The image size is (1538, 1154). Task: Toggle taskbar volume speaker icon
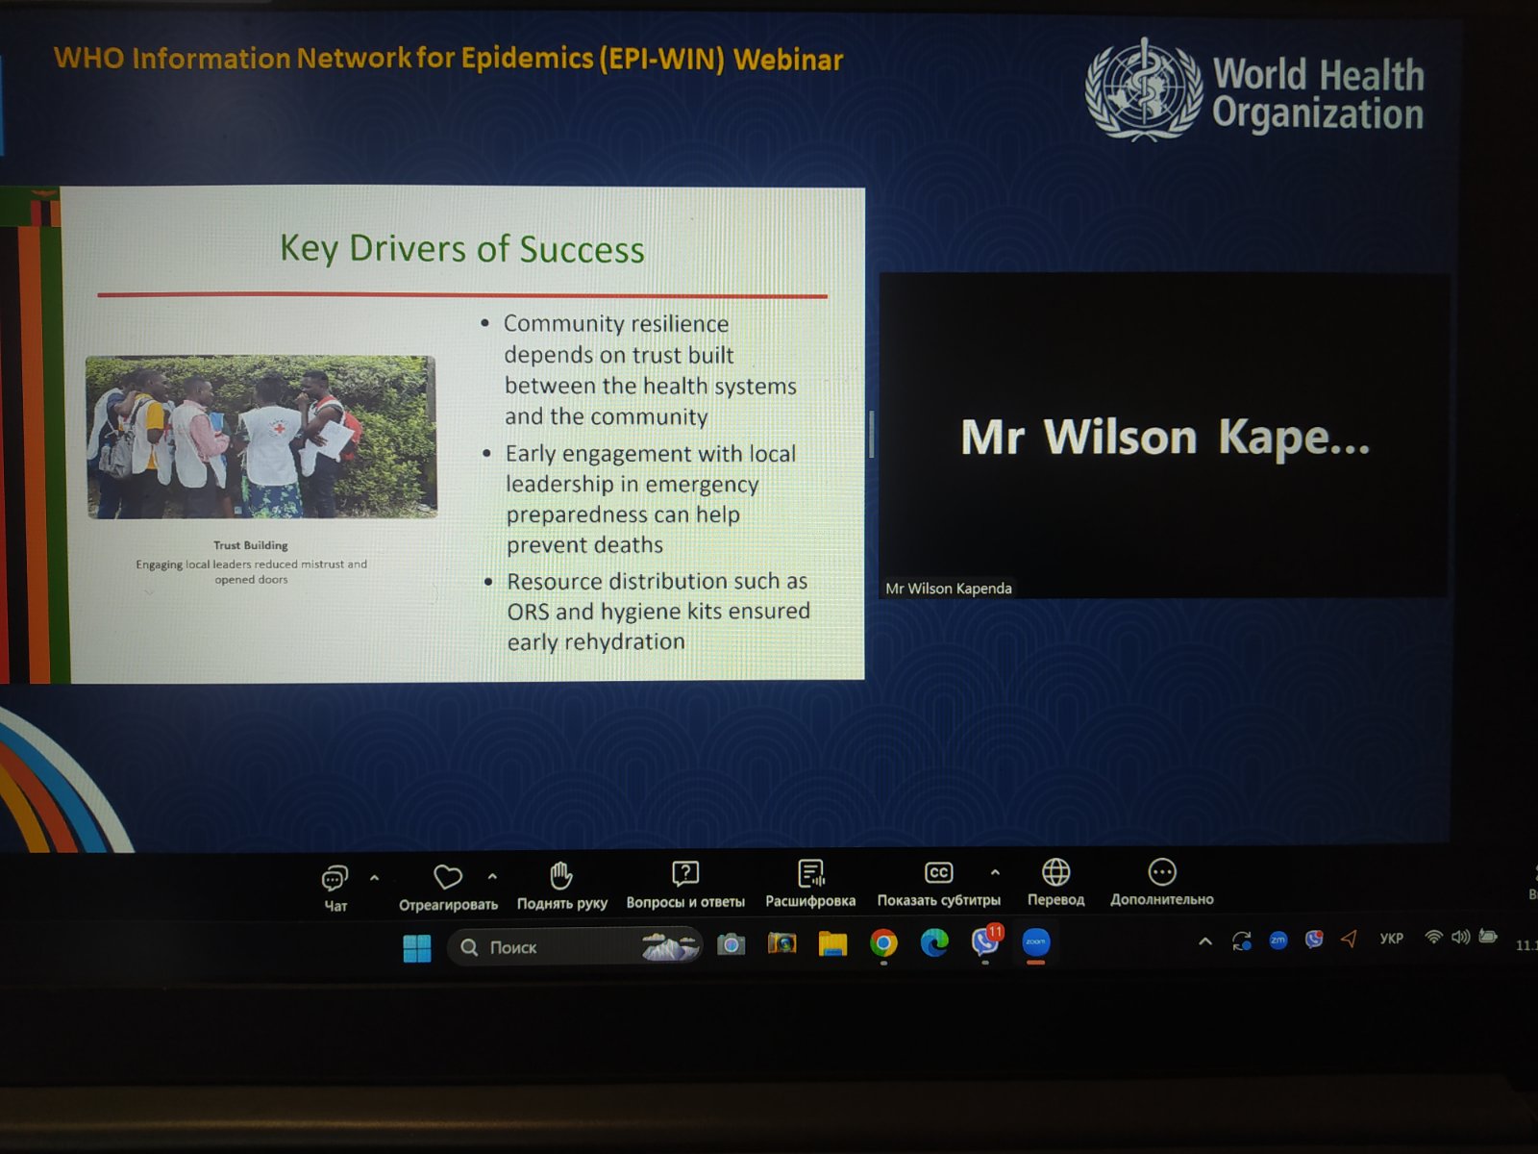[x=1460, y=937]
